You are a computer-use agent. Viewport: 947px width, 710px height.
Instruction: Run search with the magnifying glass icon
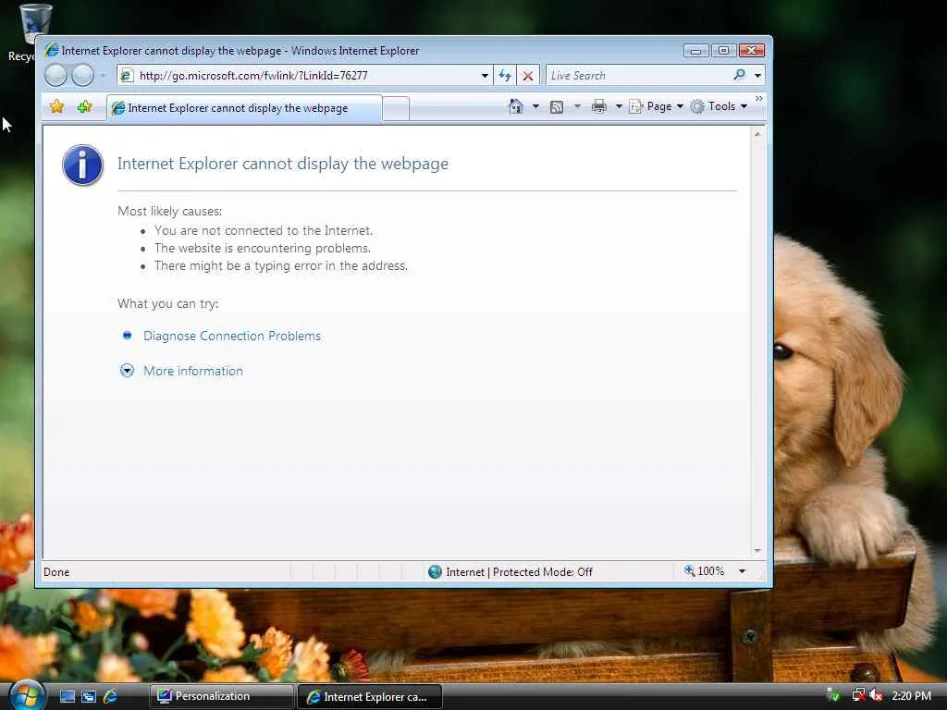pos(739,75)
